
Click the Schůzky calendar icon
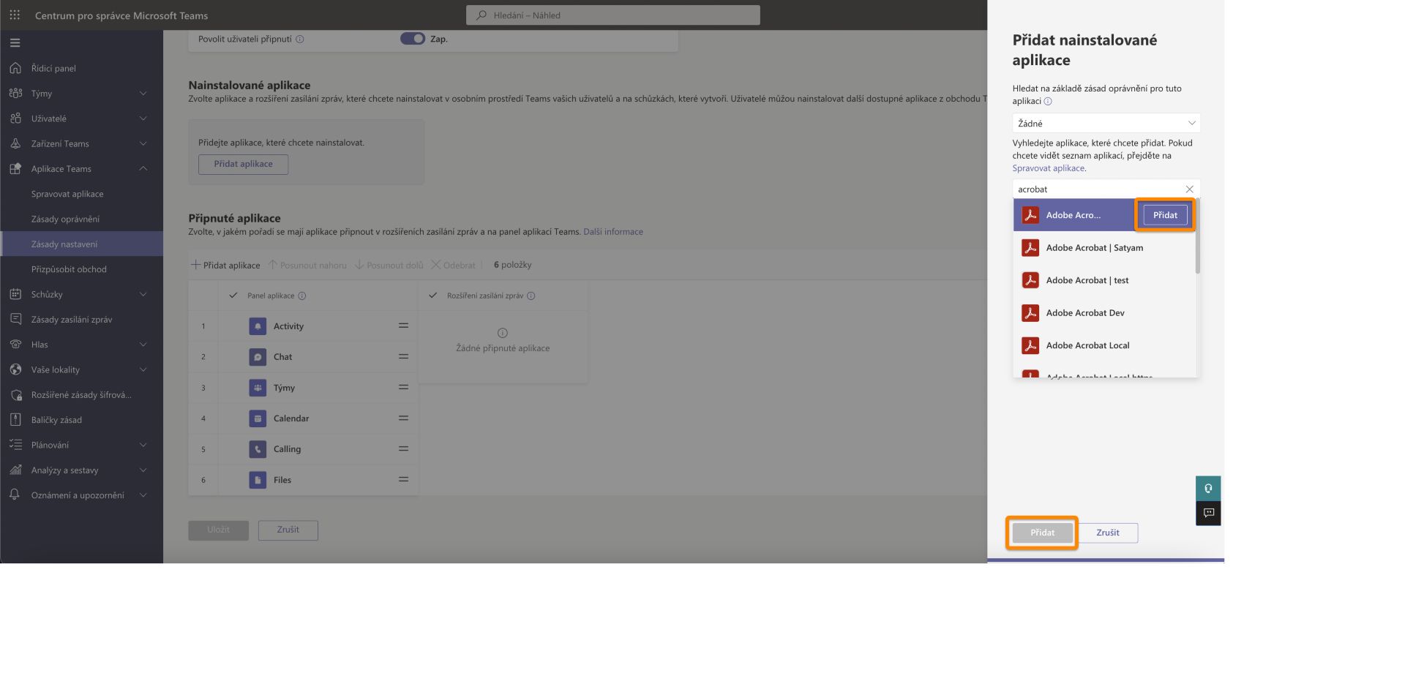(15, 294)
